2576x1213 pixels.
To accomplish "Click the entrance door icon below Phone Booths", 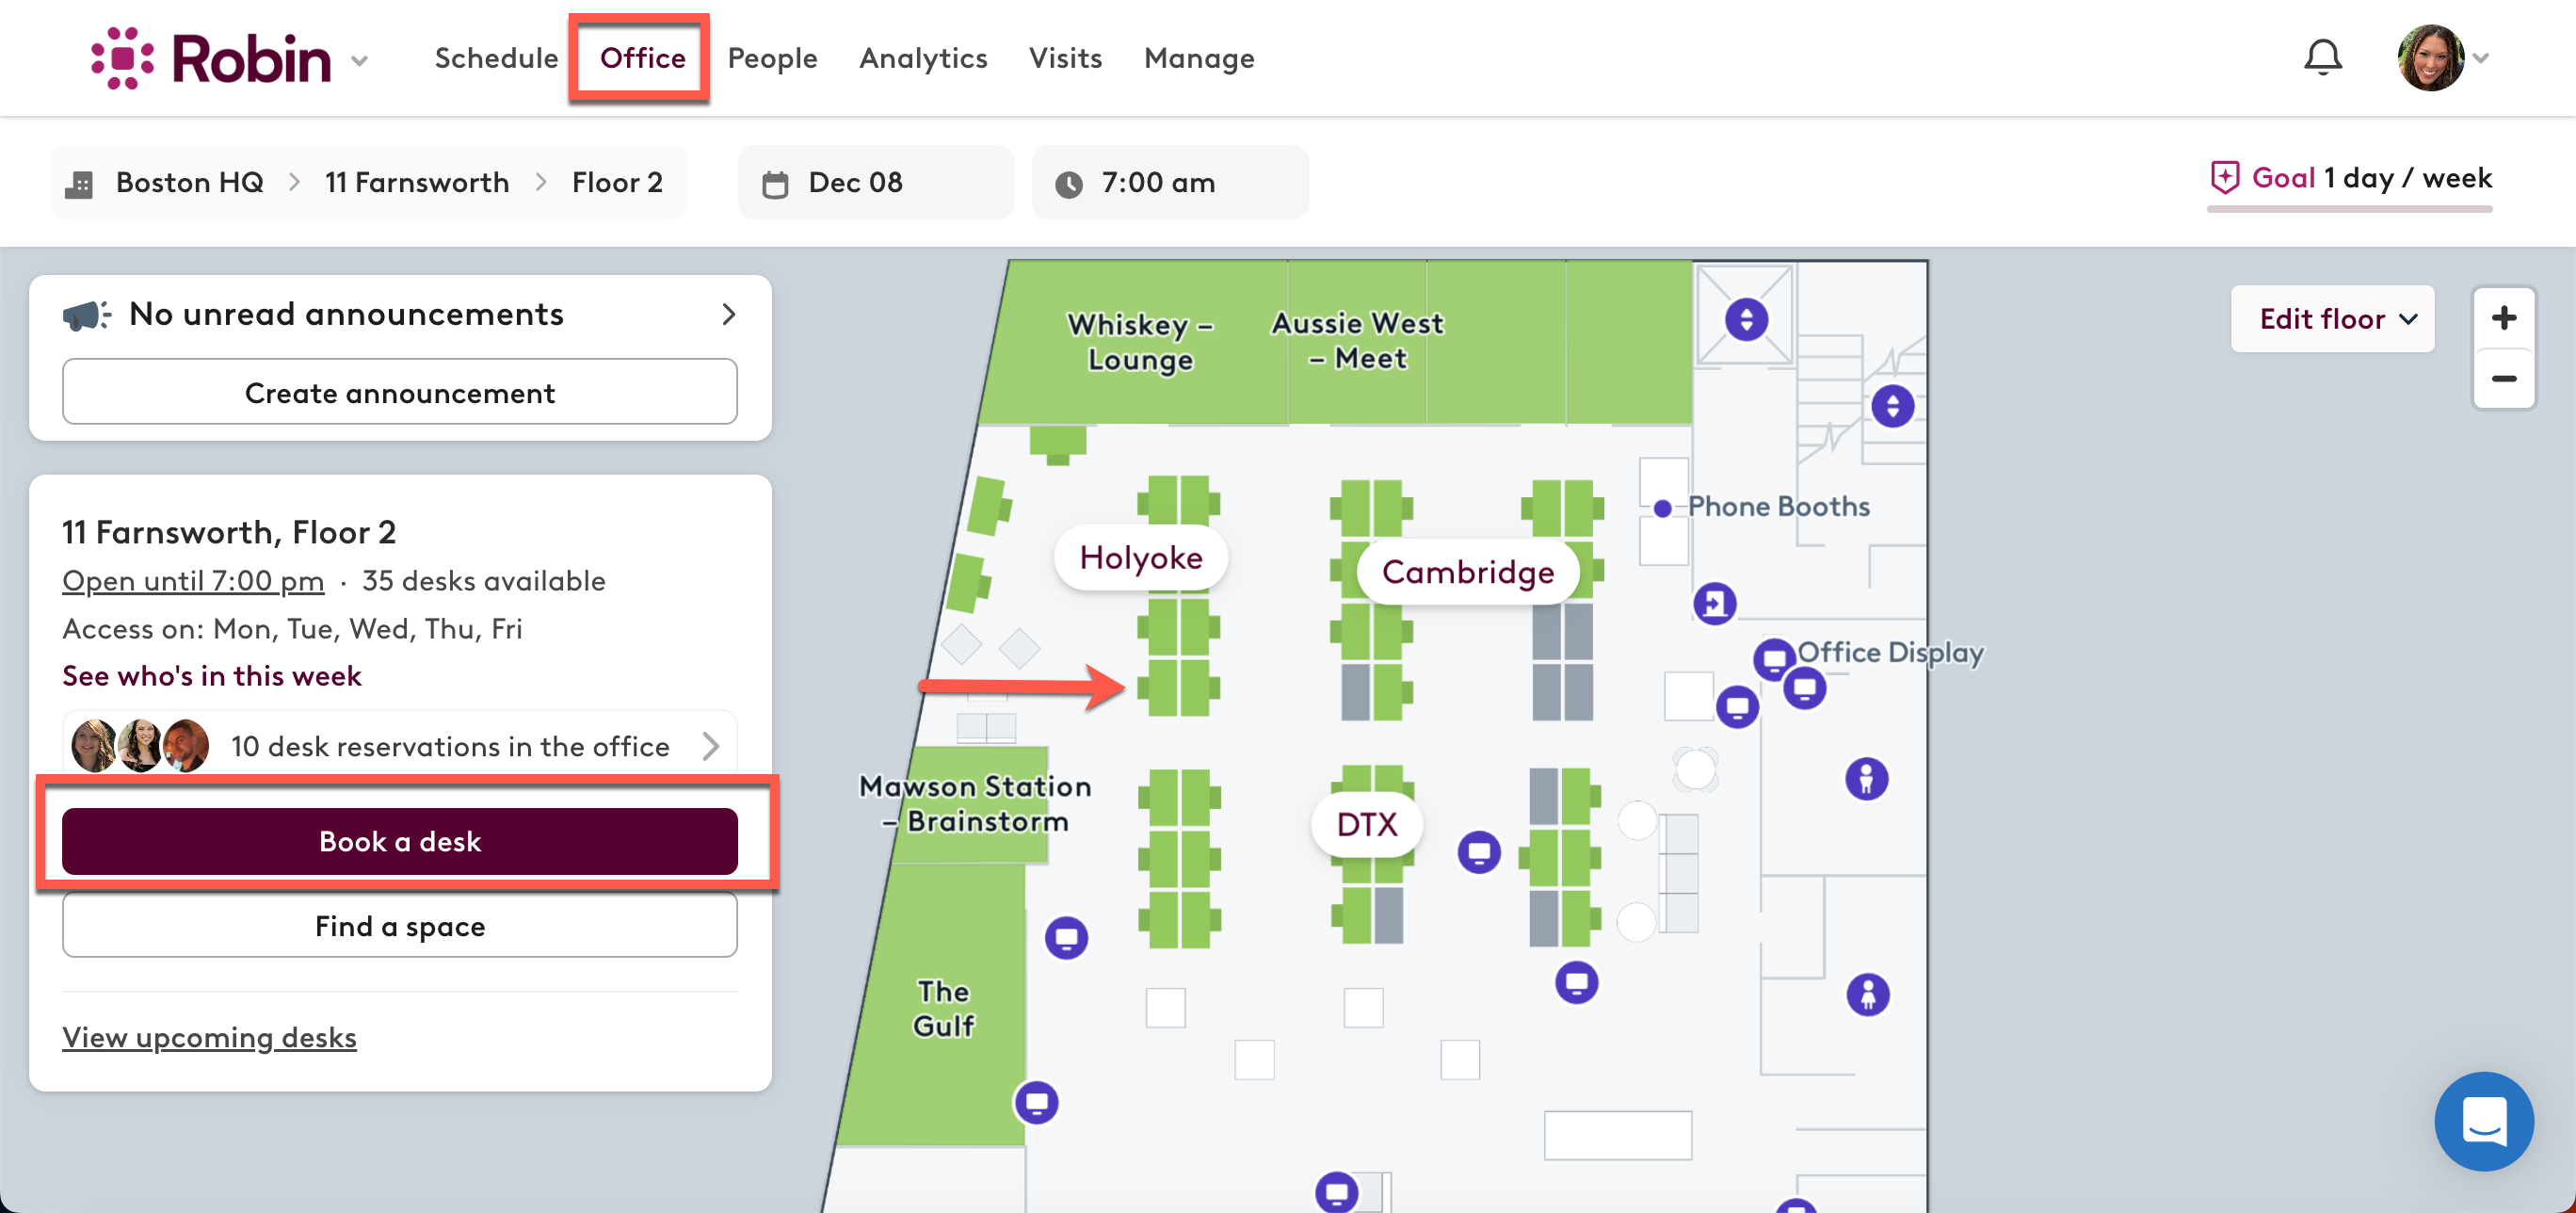I will click(1714, 603).
